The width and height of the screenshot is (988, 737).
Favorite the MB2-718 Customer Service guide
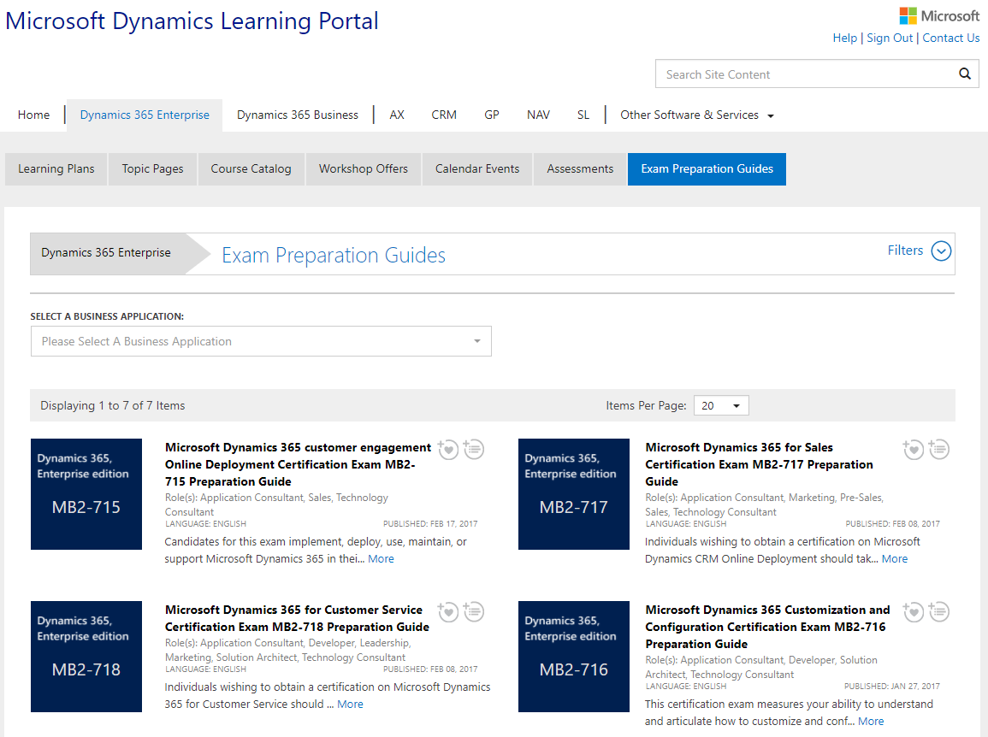pyautogui.click(x=448, y=611)
